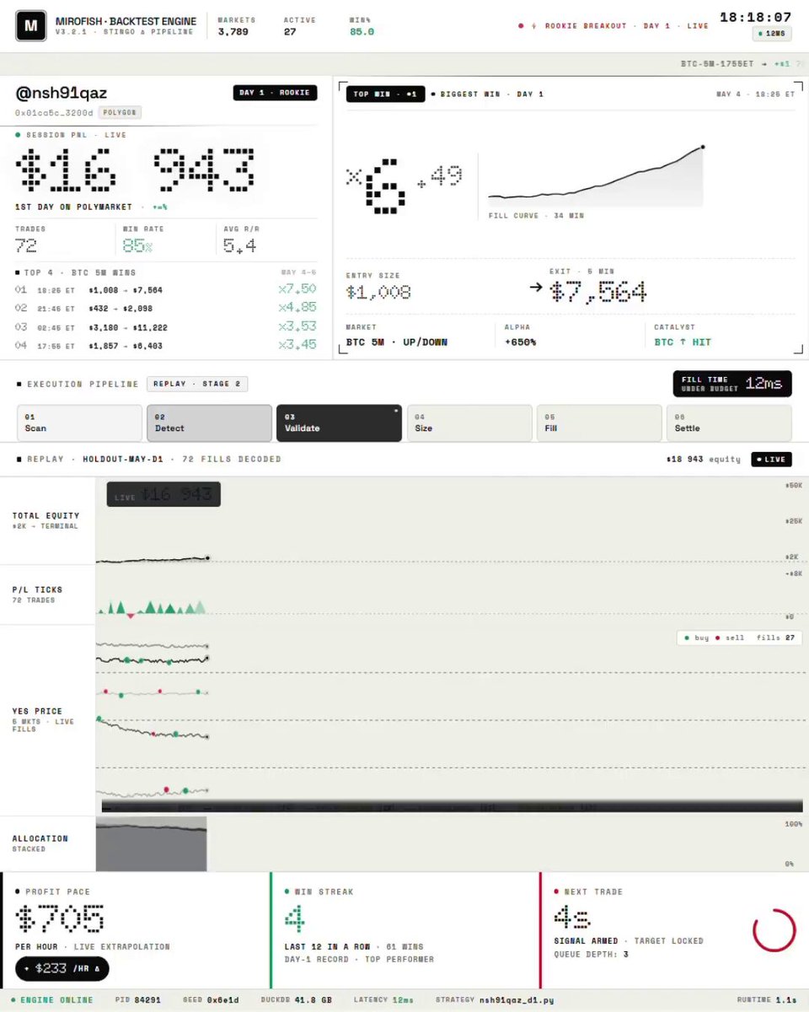809x1012 pixels.
Task: Click the green buy dot in the legend
Action: point(688,638)
